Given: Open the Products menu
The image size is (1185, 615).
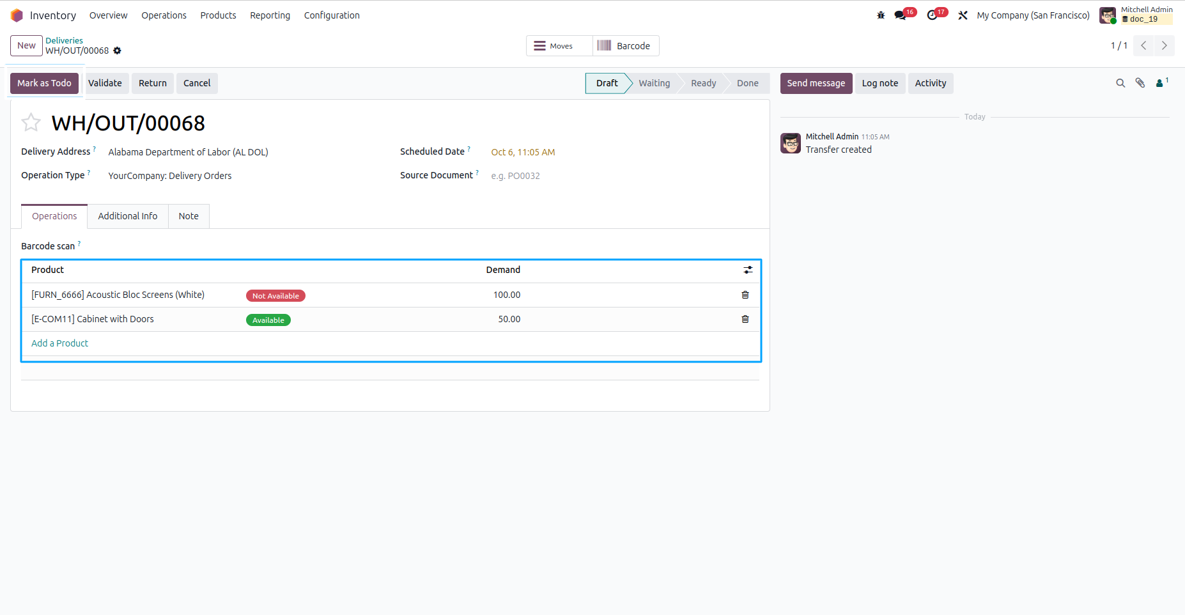Looking at the screenshot, I should pos(218,15).
